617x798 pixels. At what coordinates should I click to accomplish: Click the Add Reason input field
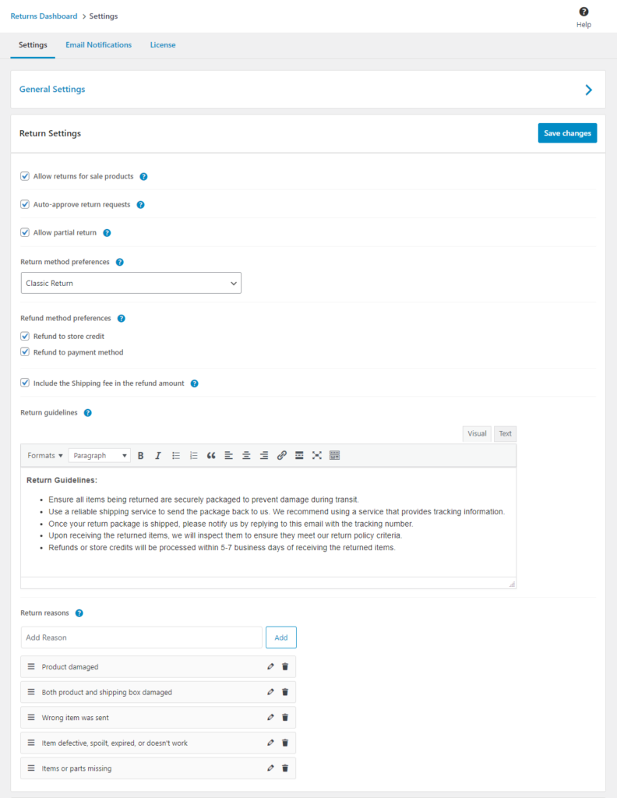[x=140, y=637]
